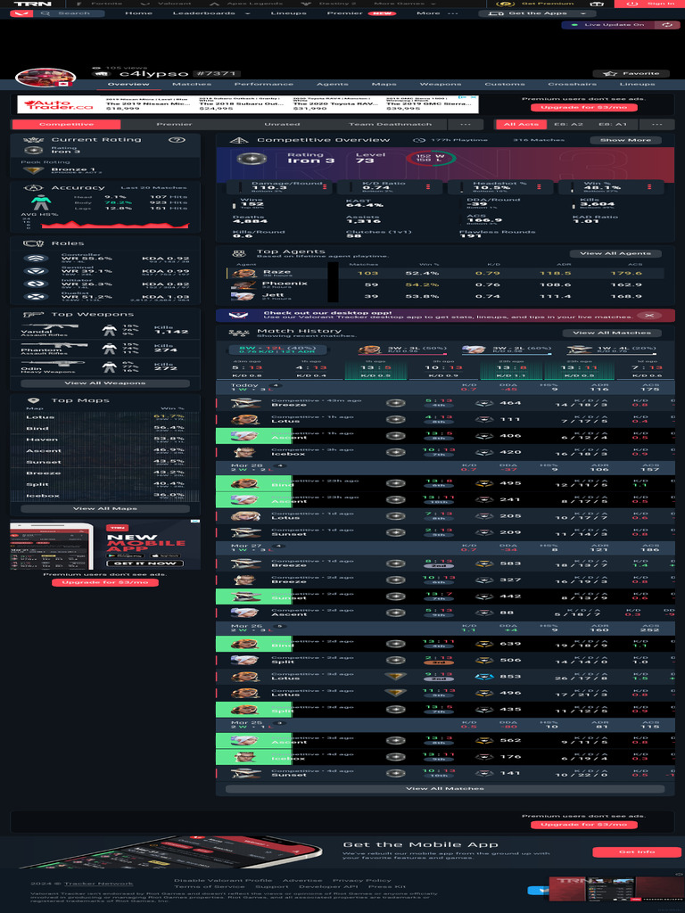Click the Current Rating help question icon
Screen dimensions: 685x913
tap(177, 140)
